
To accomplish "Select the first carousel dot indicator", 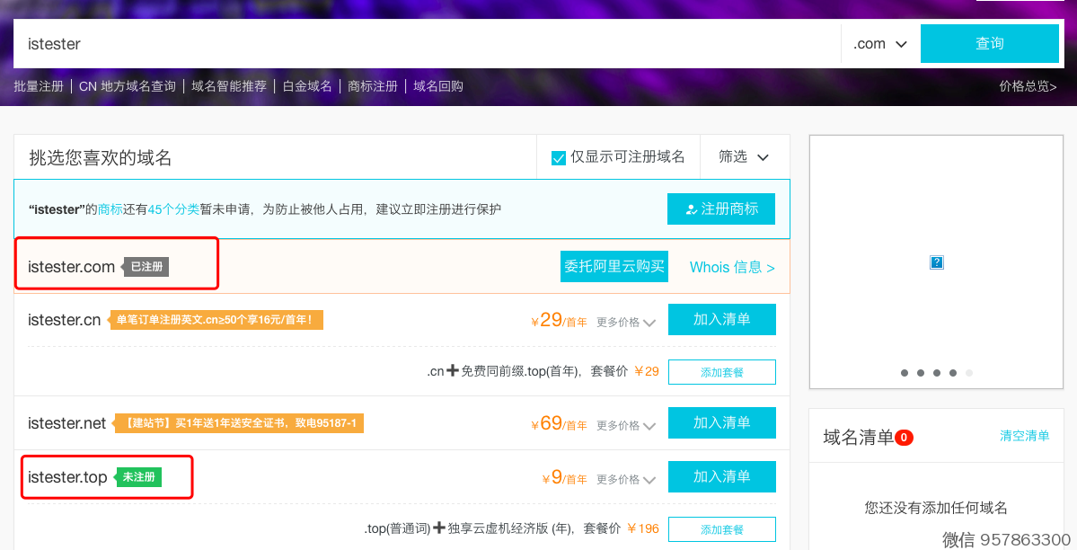I will coord(905,373).
